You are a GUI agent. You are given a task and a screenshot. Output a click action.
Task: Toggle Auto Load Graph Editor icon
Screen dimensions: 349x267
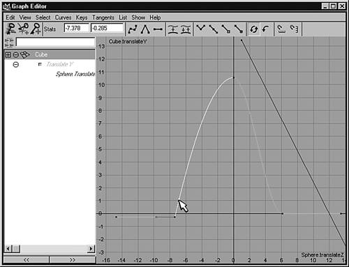(253, 29)
